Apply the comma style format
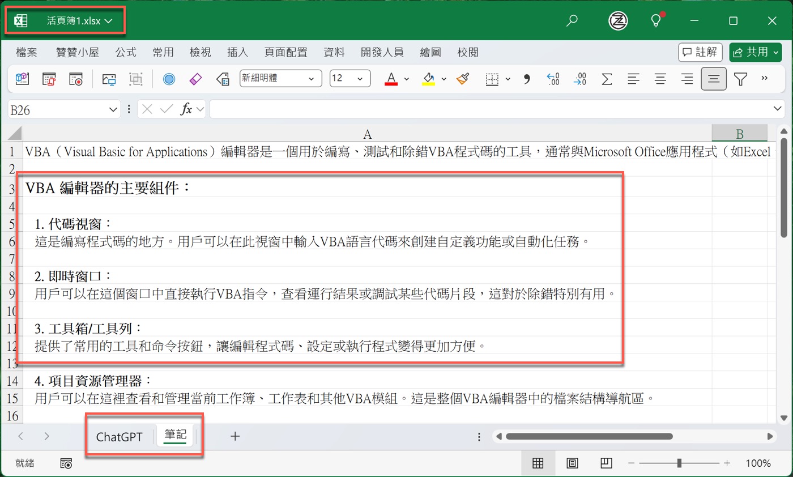Image resolution: width=793 pixels, height=477 pixels. (526, 79)
